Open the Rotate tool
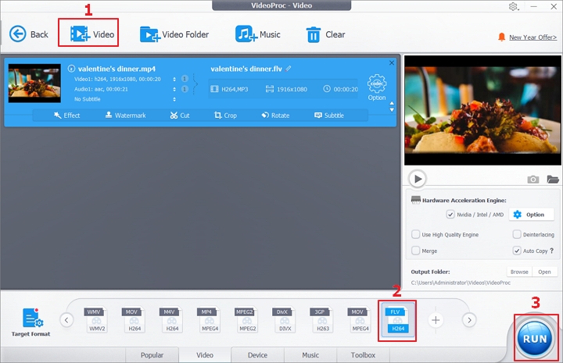The height and width of the screenshot is (363, 563). (x=275, y=116)
